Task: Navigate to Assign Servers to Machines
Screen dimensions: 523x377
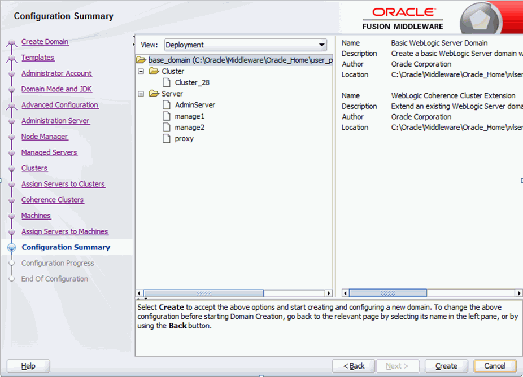Action: pos(65,231)
